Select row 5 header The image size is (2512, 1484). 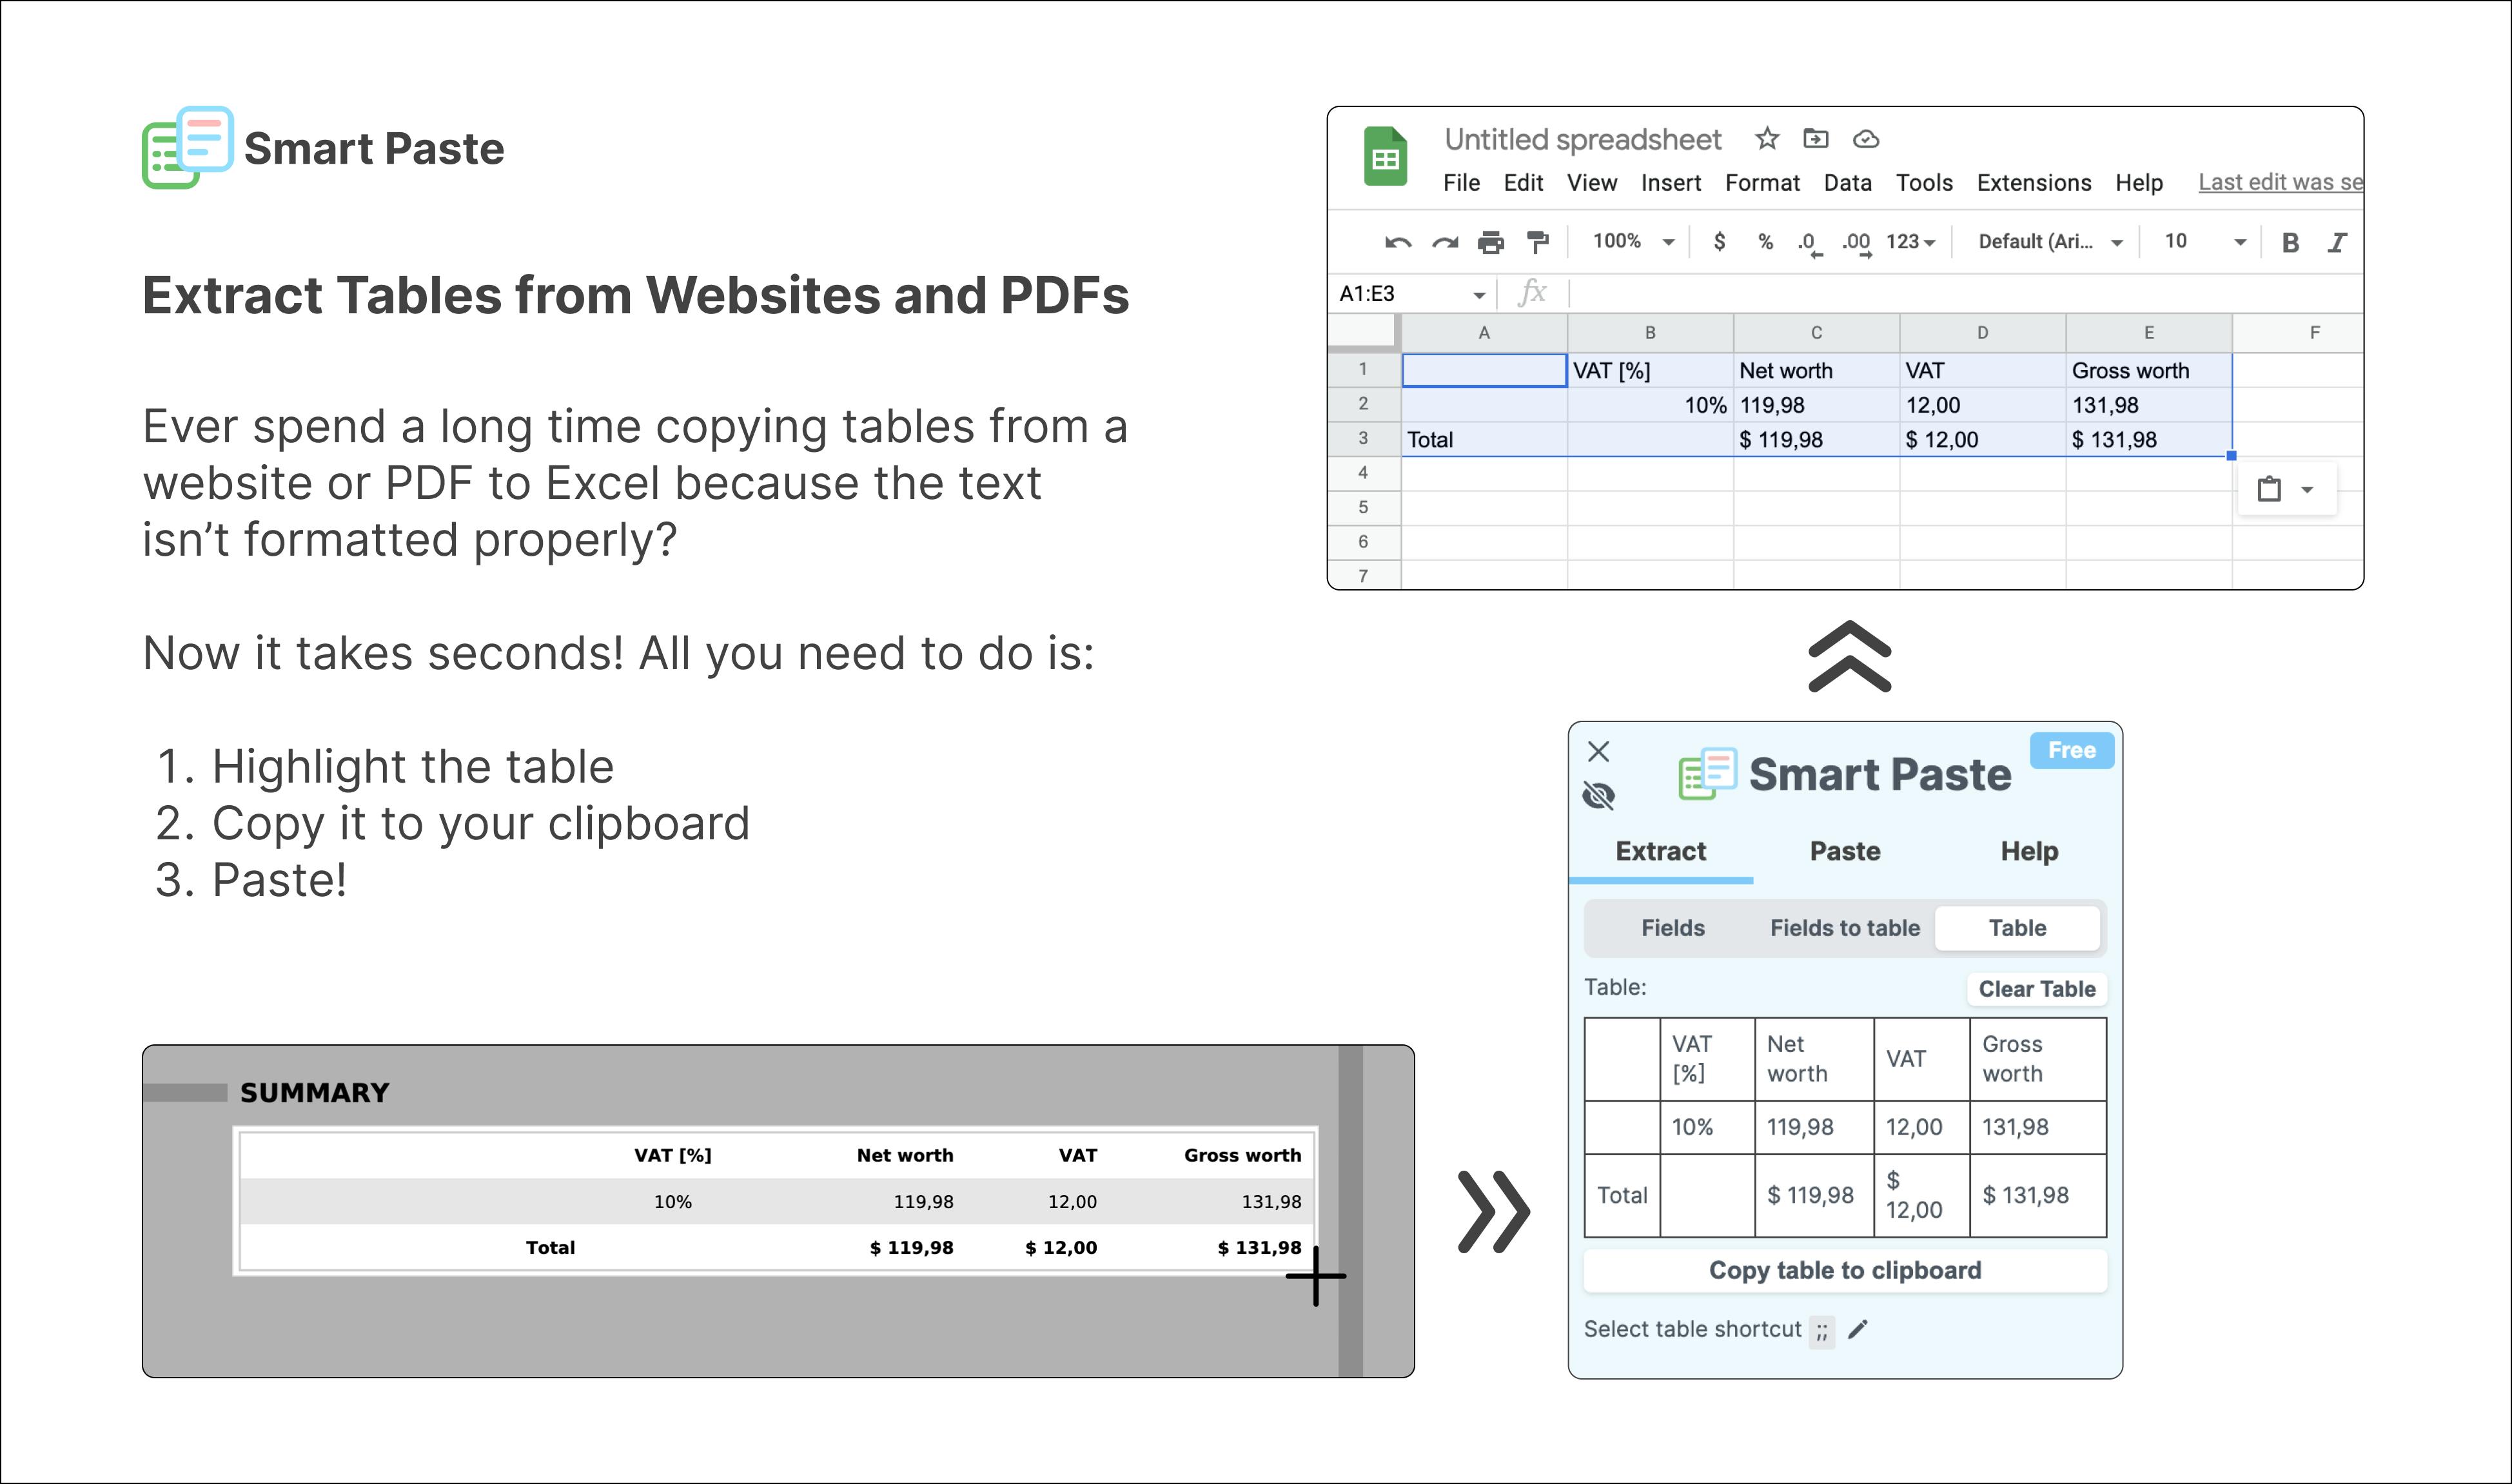pyautogui.click(x=1363, y=507)
